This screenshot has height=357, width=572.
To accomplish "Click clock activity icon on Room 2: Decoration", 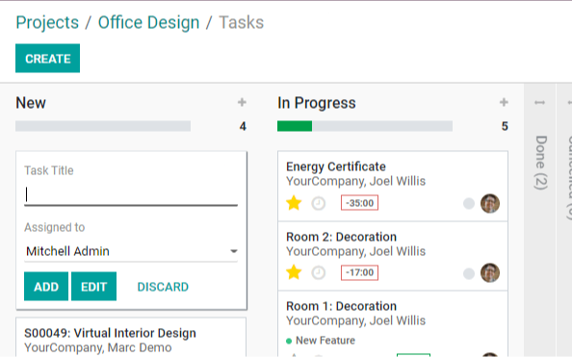I will point(318,272).
